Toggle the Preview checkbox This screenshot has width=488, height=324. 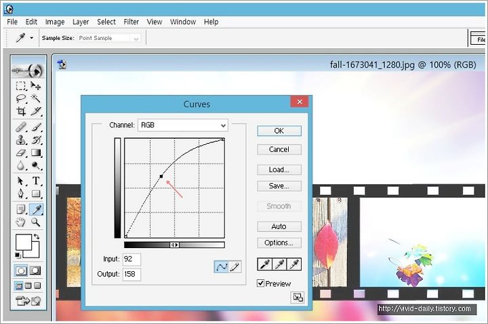click(261, 283)
